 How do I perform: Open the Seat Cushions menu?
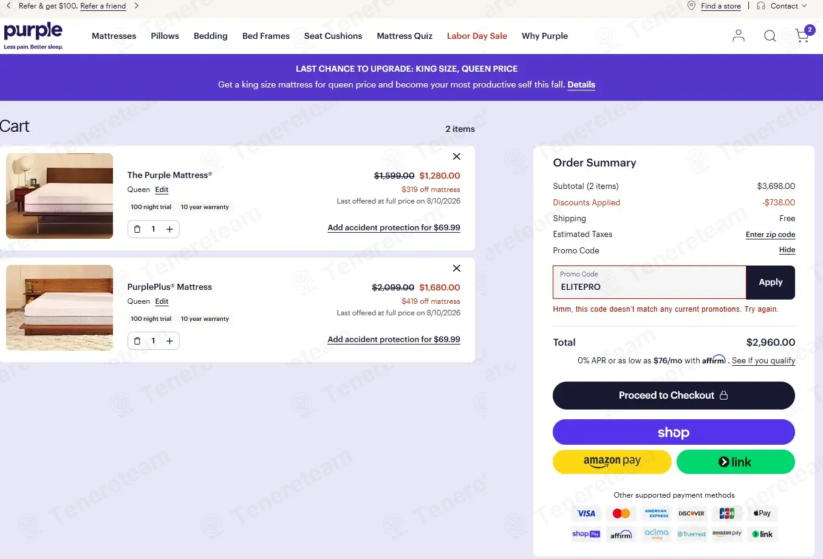[333, 36]
